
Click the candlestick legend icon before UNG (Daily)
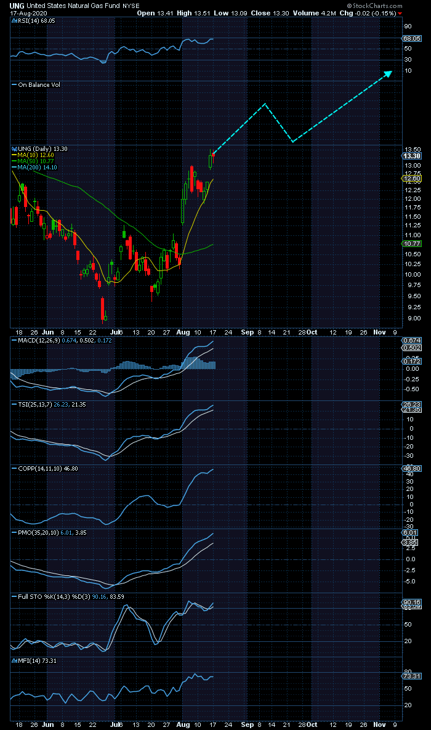[x=14, y=149]
